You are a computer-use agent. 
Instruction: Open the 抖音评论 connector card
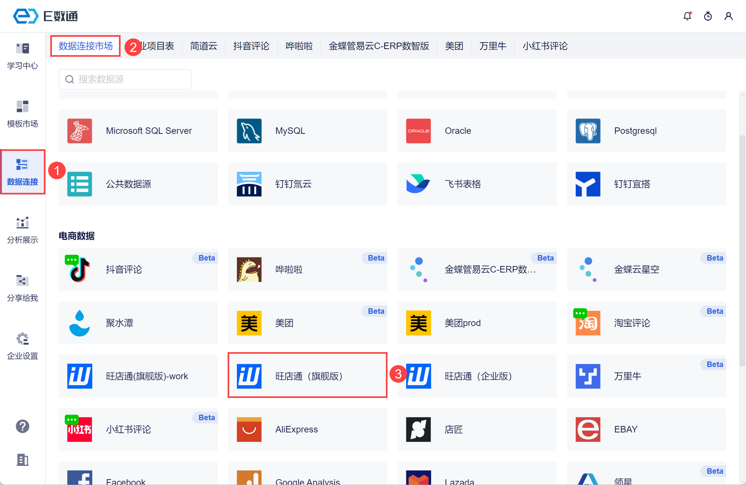(138, 270)
